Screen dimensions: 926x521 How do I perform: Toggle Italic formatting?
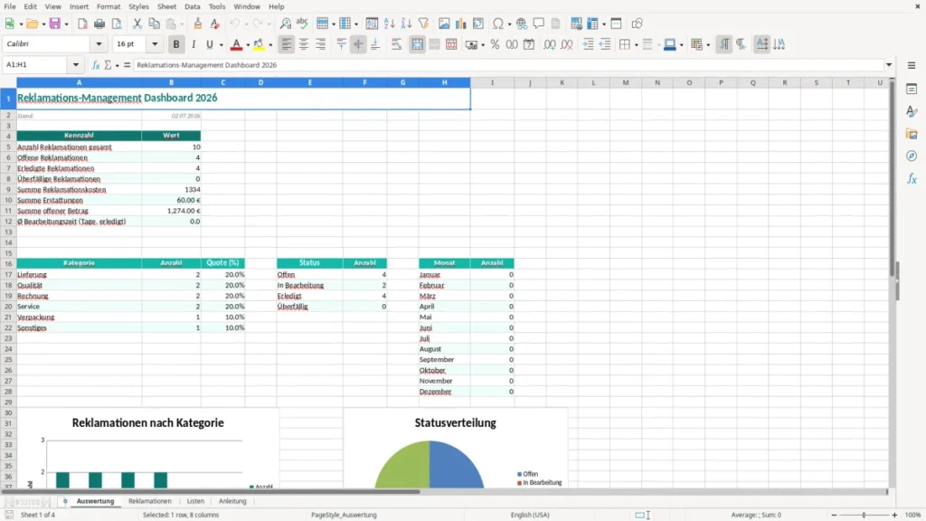(194, 44)
